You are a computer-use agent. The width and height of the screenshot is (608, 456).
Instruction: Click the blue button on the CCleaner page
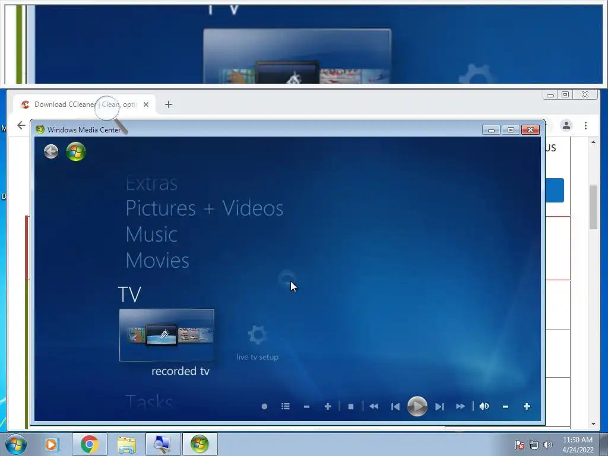coord(555,191)
